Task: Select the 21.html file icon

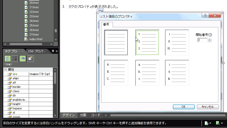Action: pos(26,7)
